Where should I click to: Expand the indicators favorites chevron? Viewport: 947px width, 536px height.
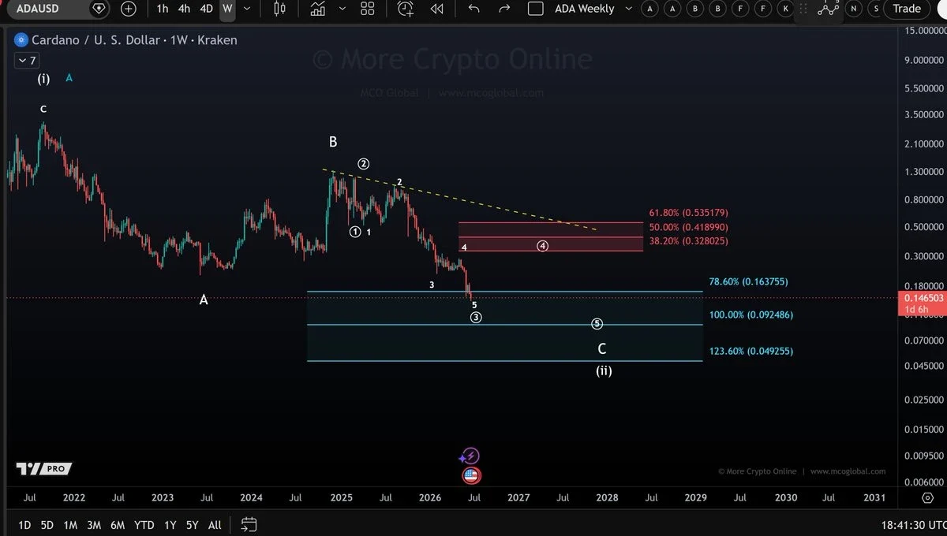click(342, 9)
